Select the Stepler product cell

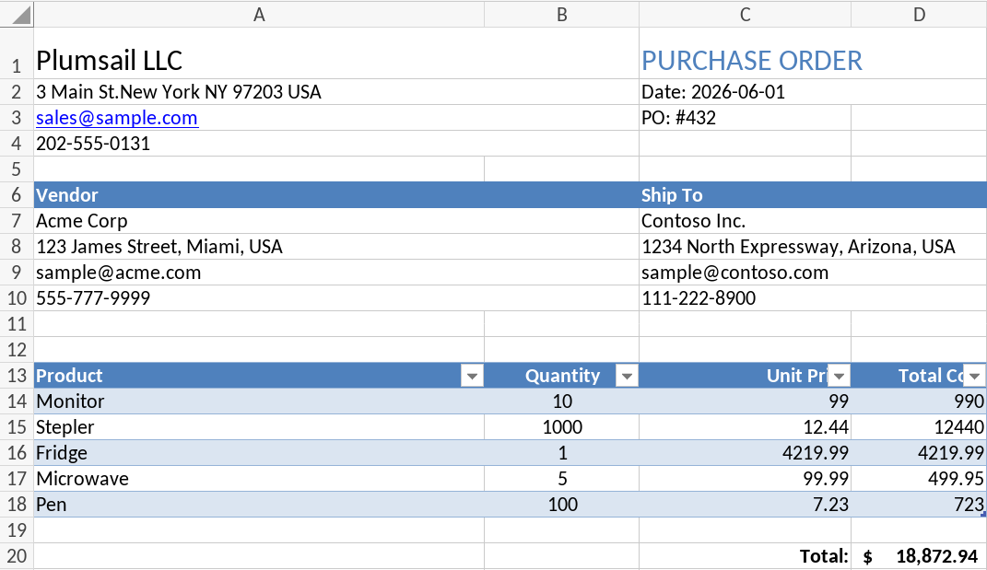259,427
